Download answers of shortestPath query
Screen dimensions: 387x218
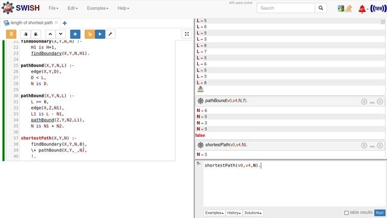[x=364, y=145]
